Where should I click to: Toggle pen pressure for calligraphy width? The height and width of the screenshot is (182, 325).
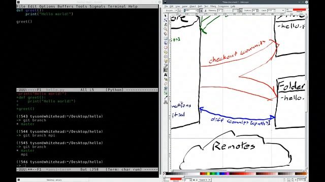click(x=201, y=11)
